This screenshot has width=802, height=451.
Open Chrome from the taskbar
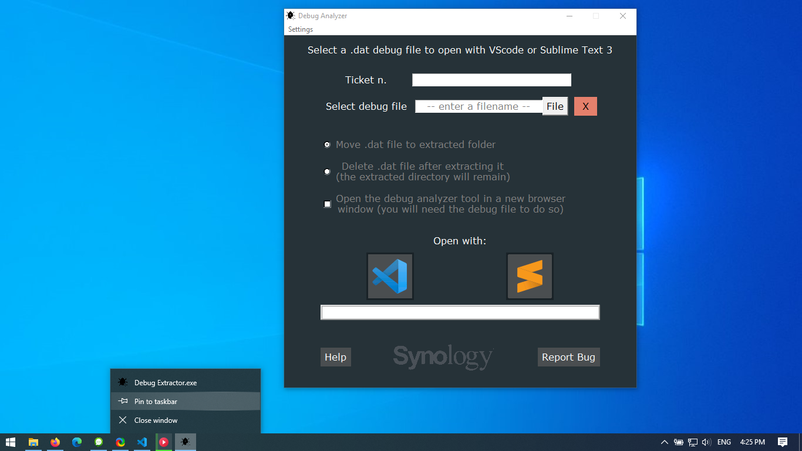click(x=120, y=442)
